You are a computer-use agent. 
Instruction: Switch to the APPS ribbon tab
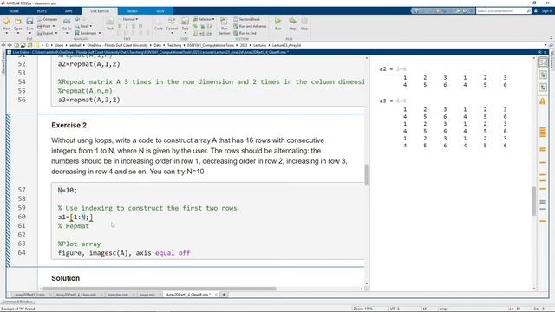coord(69,11)
